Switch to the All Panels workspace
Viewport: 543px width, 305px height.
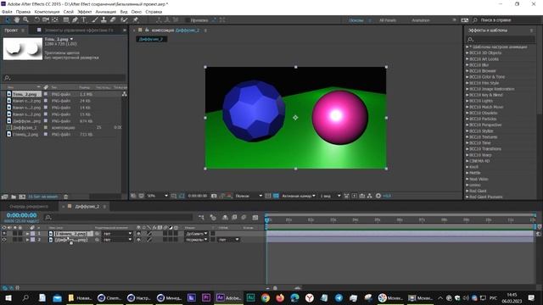(388, 20)
